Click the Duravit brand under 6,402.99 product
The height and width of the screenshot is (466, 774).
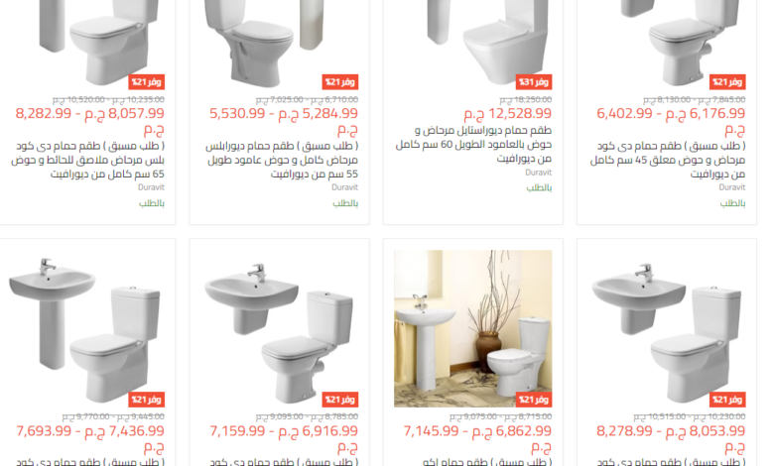(x=732, y=187)
